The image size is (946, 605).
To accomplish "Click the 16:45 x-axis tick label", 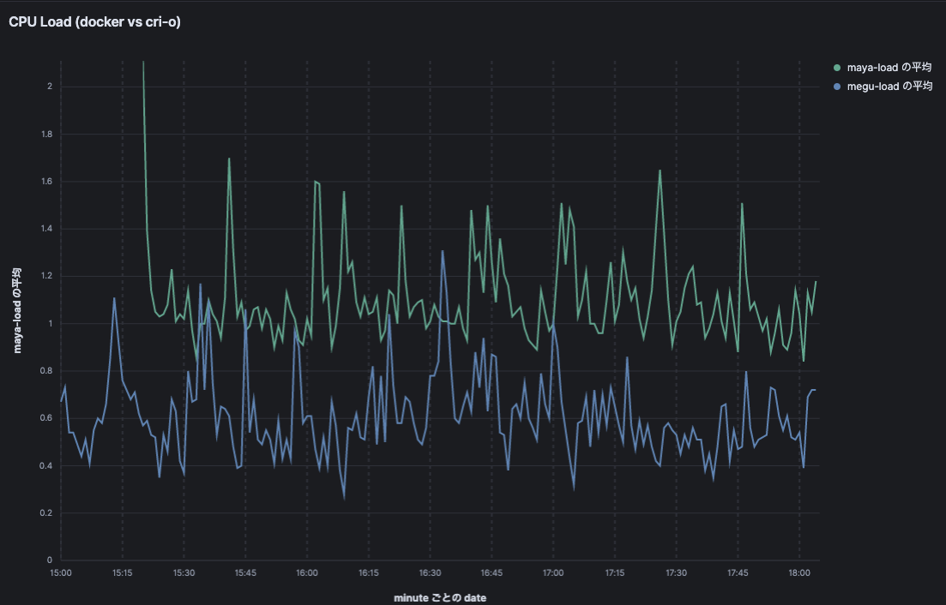I will (491, 573).
